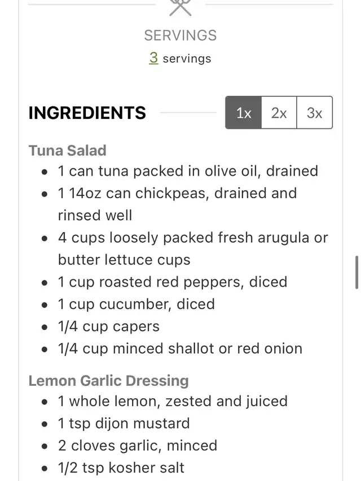361x481 pixels.
Task: Click the Lemon Garlic Dressing heading
Action: pyautogui.click(x=109, y=381)
